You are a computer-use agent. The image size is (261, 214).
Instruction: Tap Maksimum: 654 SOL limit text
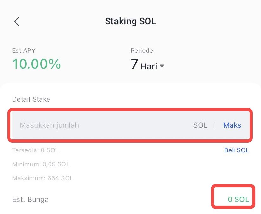tap(42, 178)
